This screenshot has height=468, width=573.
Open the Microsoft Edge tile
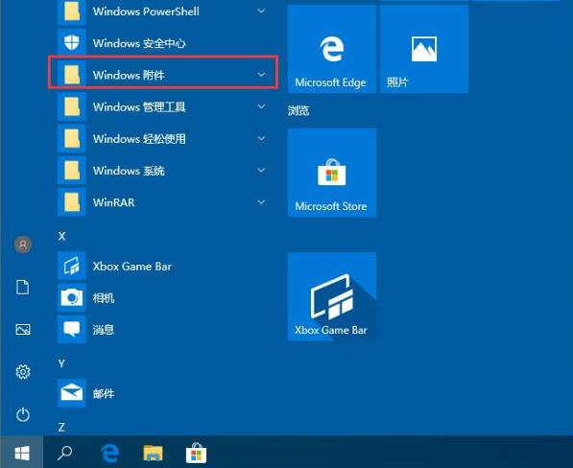[x=332, y=49]
